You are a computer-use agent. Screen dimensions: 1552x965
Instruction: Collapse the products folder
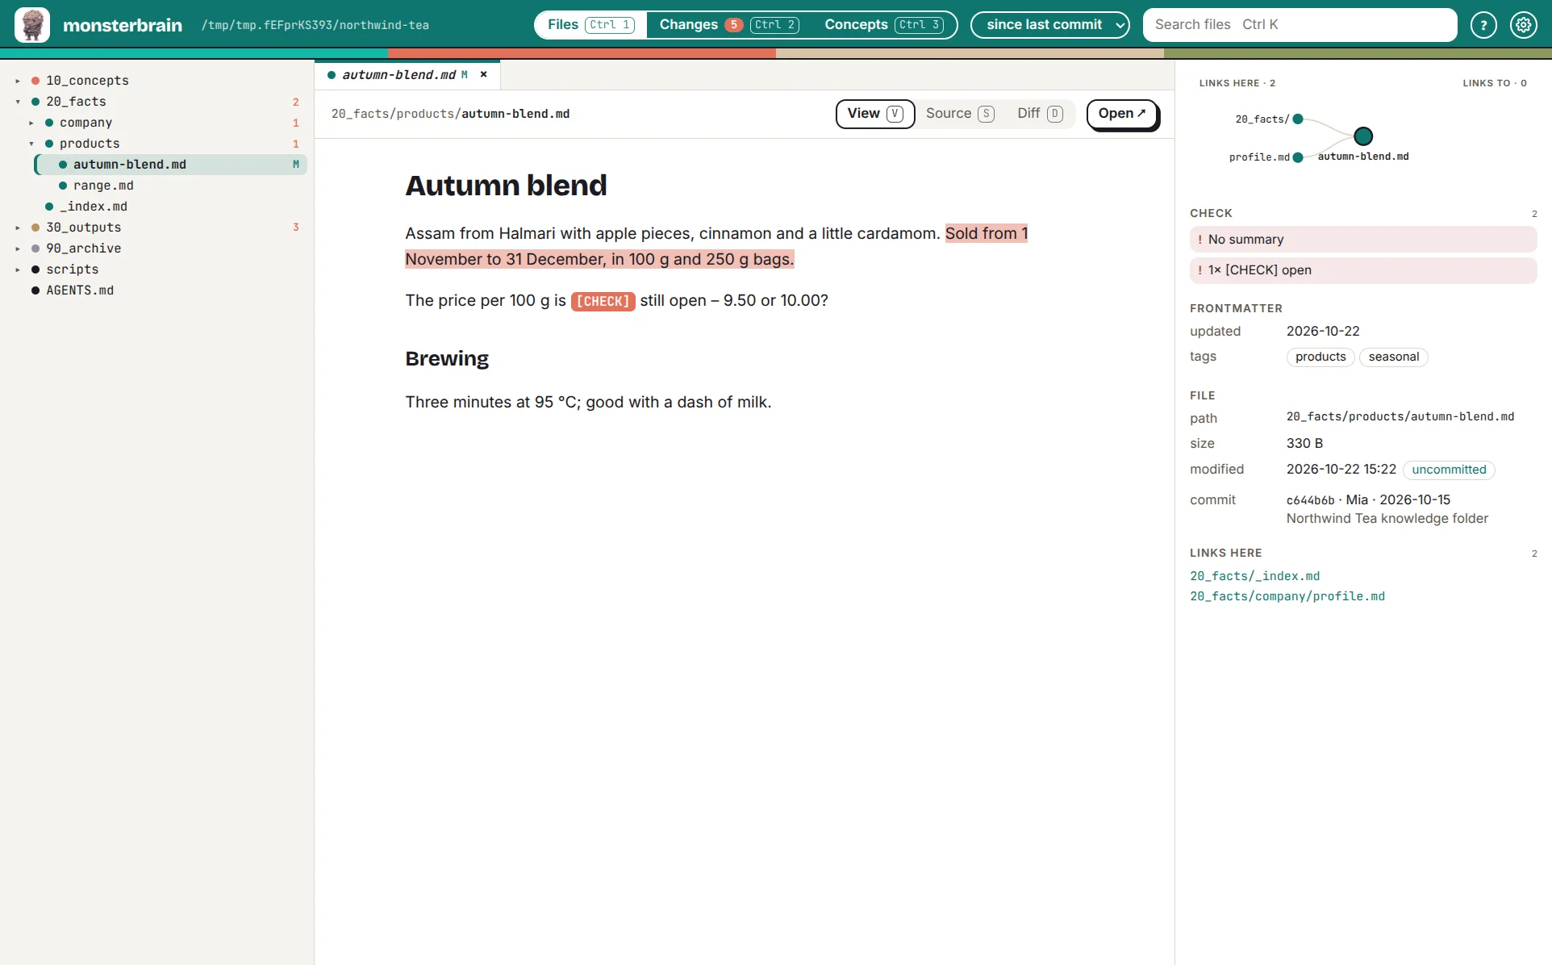(31, 144)
